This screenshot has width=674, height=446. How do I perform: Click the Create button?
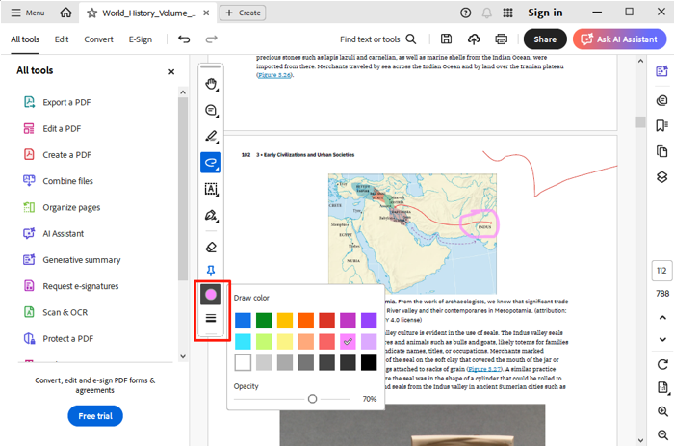[x=243, y=13]
